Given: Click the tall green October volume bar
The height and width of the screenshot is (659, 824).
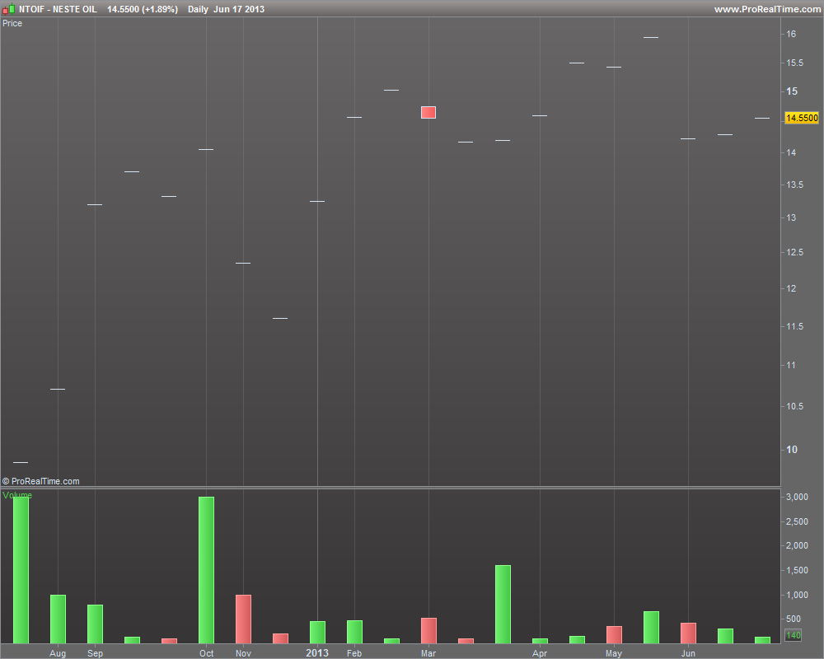Looking at the screenshot, I should [x=206, y=570].
